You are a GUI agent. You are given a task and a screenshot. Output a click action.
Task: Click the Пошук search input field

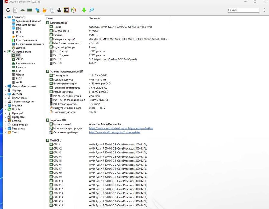[x=243, y=10]
